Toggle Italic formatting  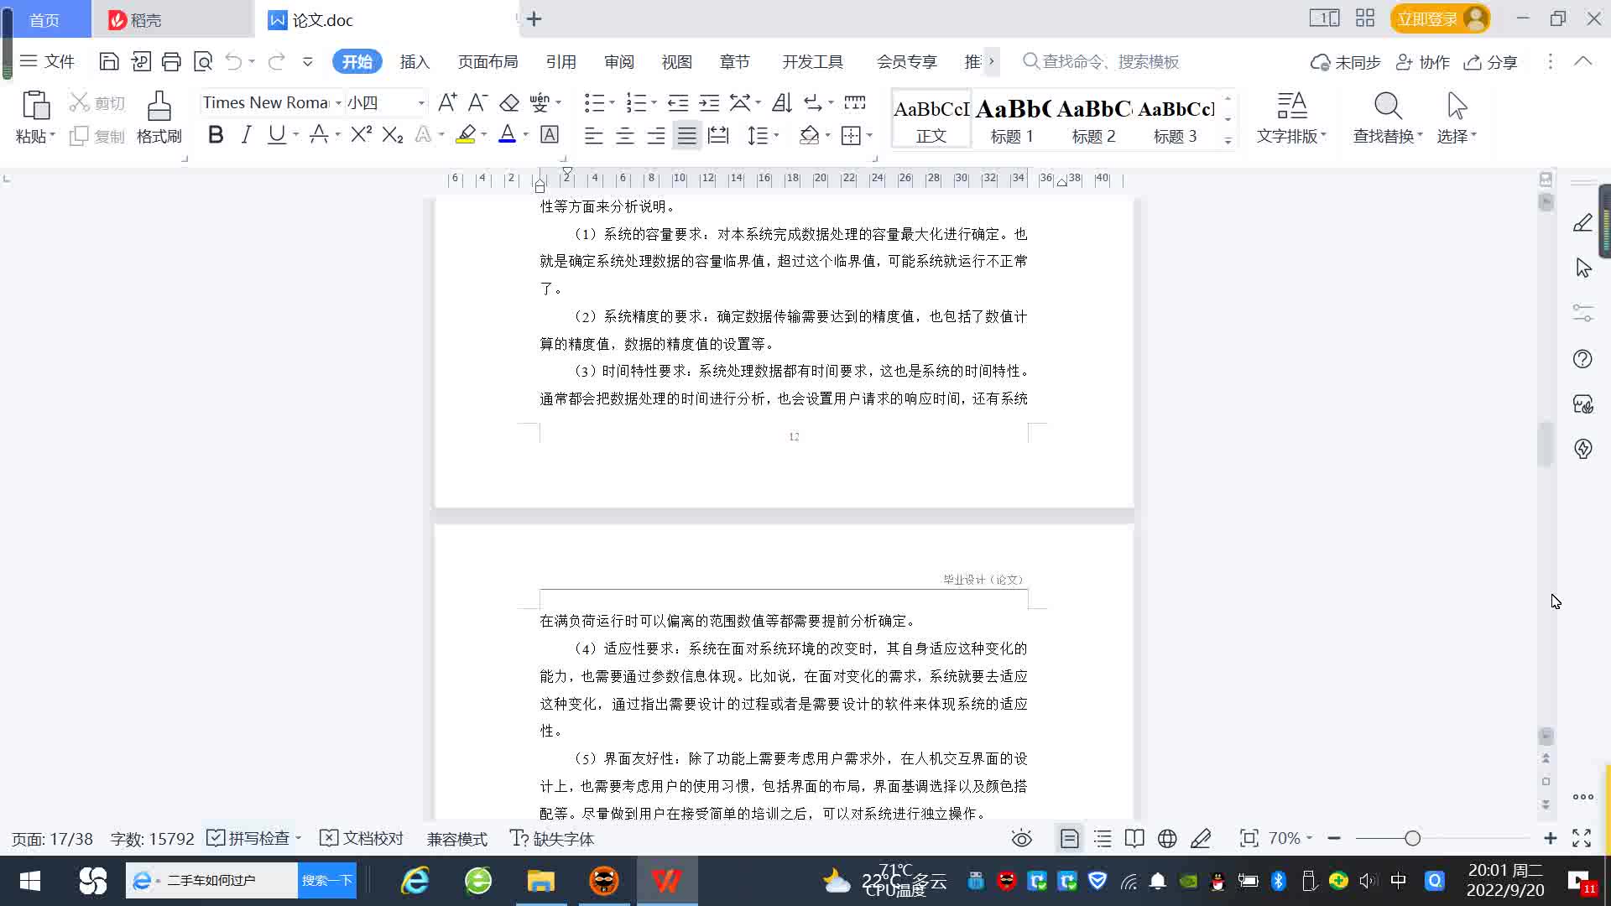pyautogui.click(x=246, y=134)
